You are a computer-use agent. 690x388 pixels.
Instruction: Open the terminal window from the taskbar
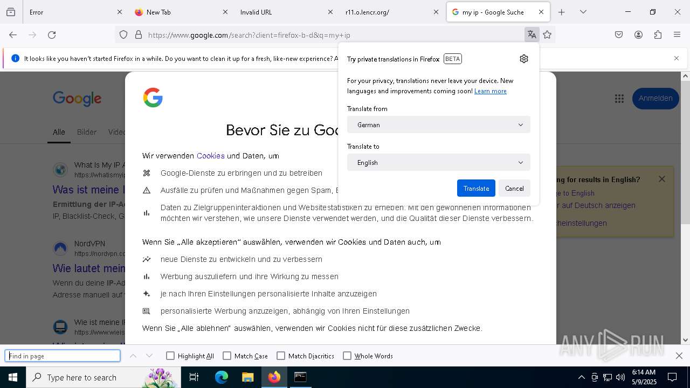click(x=300, y=377)
